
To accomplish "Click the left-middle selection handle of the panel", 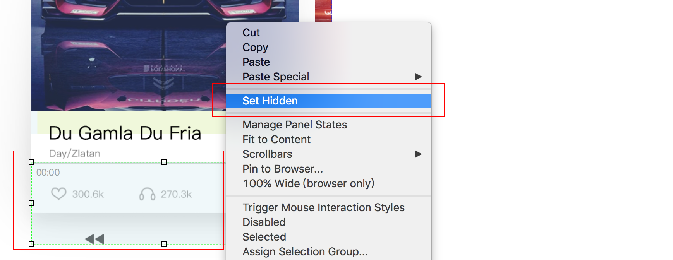I will (31, 203).
